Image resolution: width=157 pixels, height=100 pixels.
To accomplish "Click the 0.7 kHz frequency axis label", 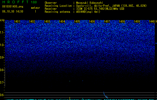I will (2, 82).
